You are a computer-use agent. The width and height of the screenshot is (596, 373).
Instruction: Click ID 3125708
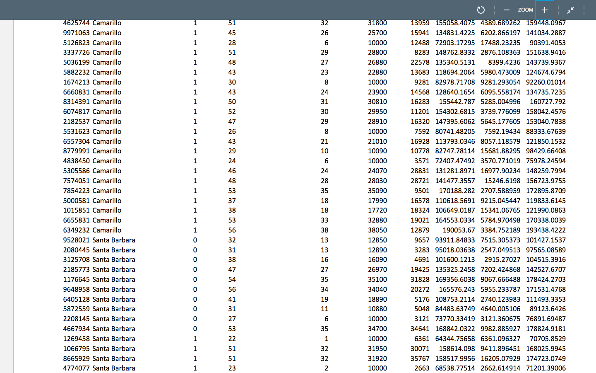tap(76, 259)
